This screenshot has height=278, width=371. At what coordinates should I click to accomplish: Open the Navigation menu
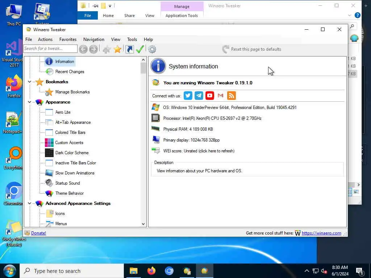coord(94,39)
